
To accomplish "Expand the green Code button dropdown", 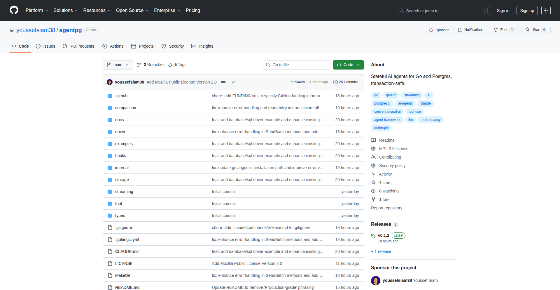I will coord(358,65).
